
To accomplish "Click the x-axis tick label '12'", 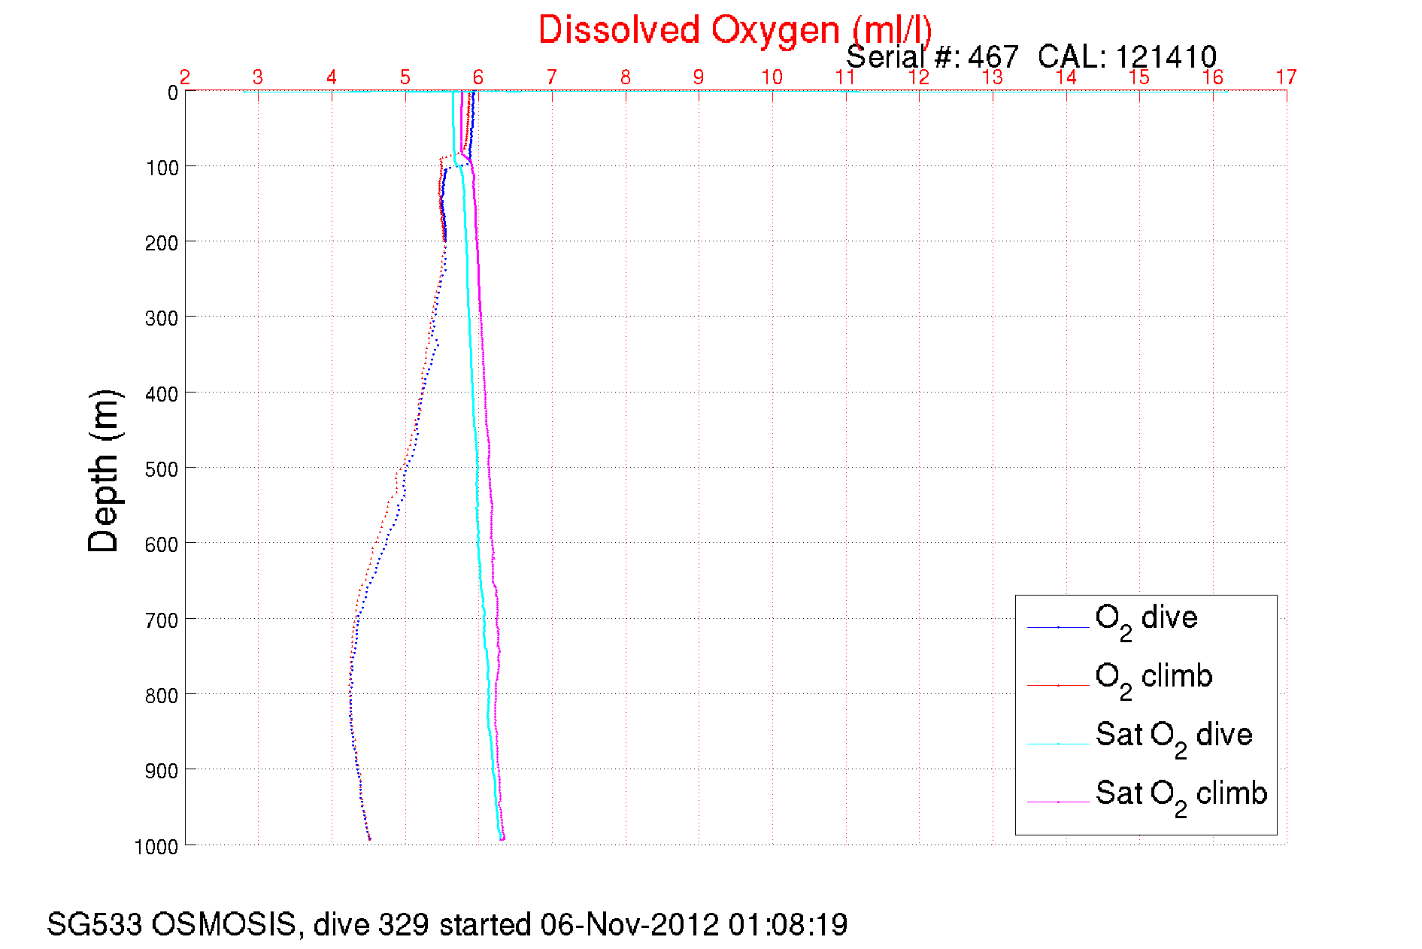I will pos(919,77).
